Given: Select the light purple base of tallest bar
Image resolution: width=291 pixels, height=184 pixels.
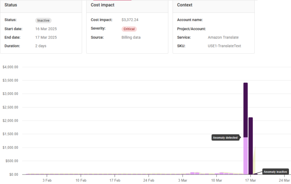Looking at the screenshot, I should (246, 155).
